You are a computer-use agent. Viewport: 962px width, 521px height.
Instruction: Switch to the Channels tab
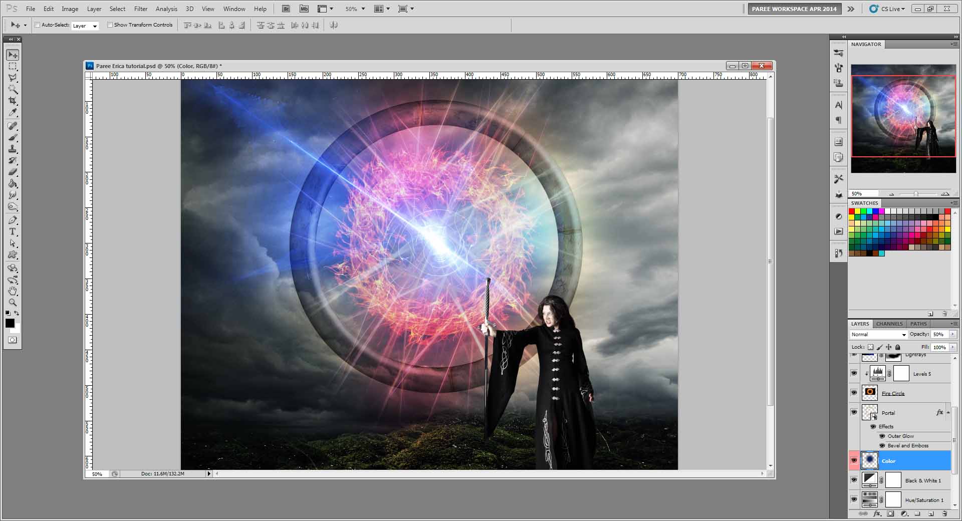click(889, 324)
